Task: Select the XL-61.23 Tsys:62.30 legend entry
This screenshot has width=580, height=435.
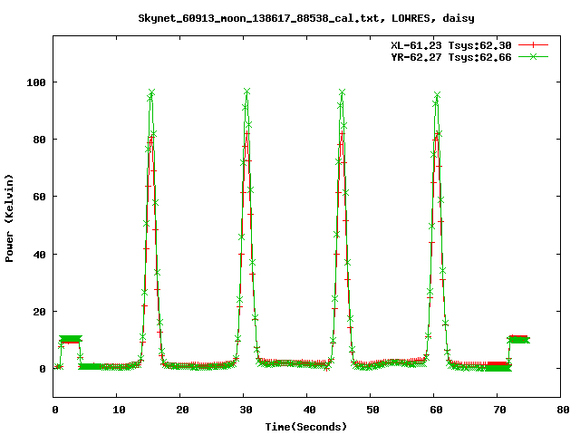Action: point(451,45)
